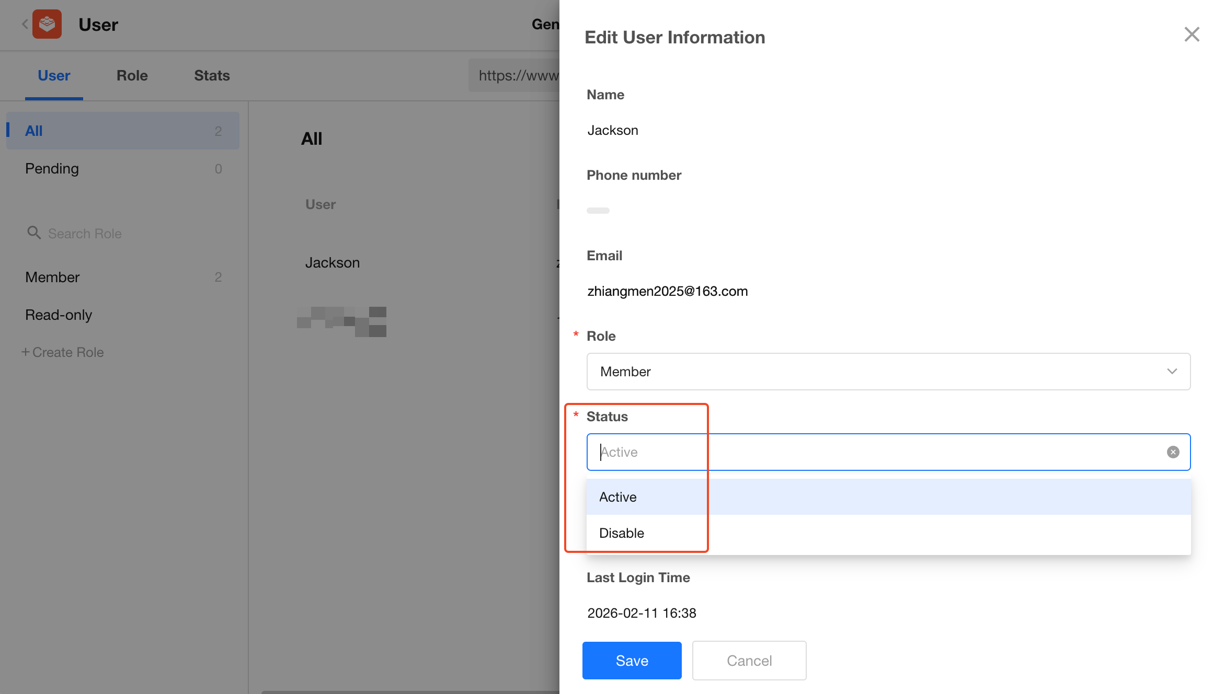
Task: Click the red app logo icon
Action: pyautogui.click(x=47, y=24)
